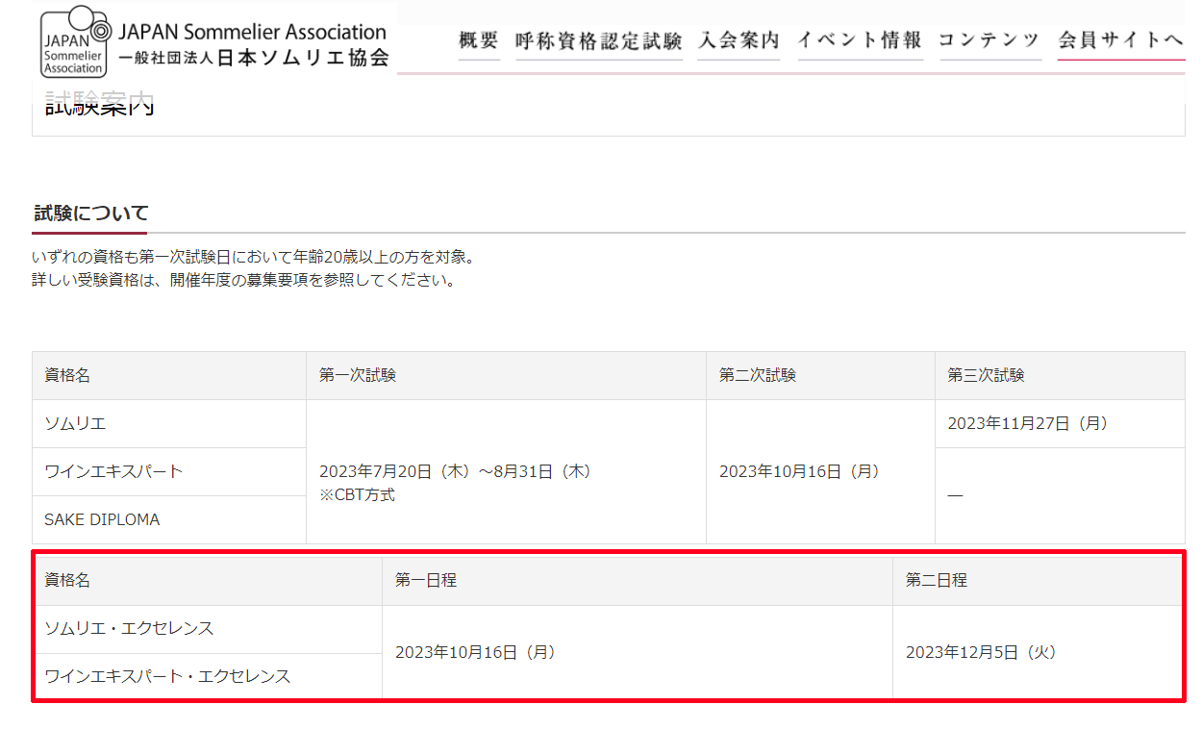Image resolution: width=1202 pixels, height=755 pixels.
Task: Select the 資格名 header above ソムリエ・エクセレンス
Action: 208,581
